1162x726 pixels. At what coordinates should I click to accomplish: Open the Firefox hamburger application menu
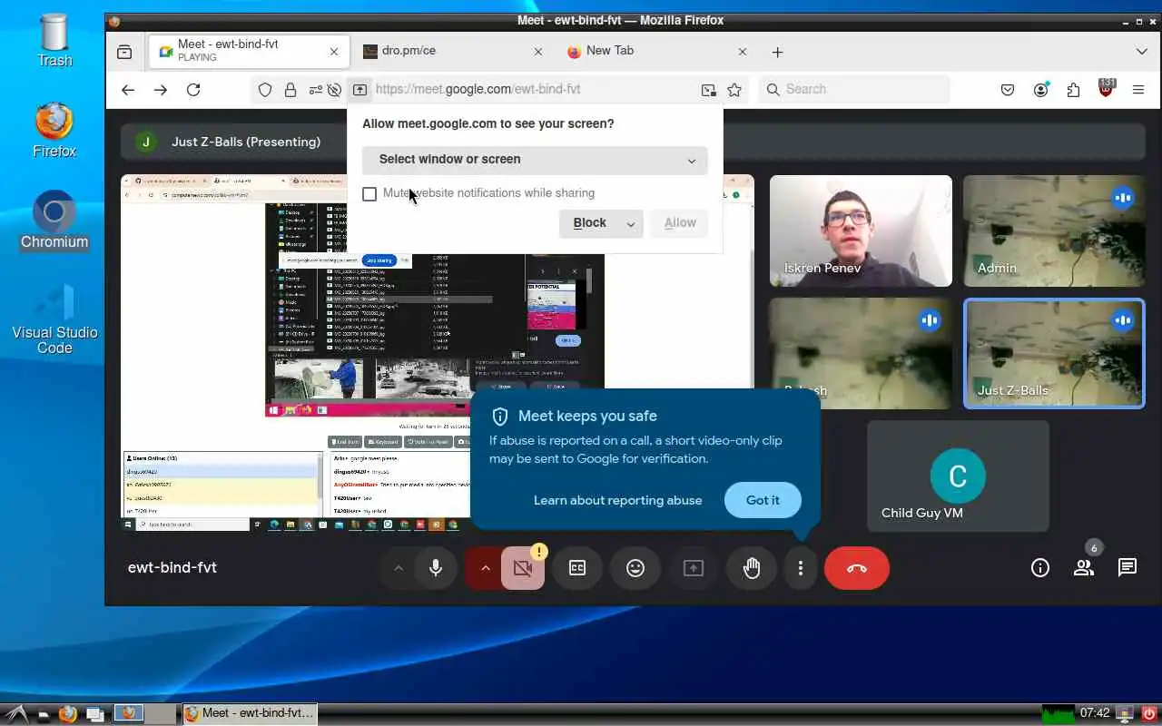(1138, 90)
